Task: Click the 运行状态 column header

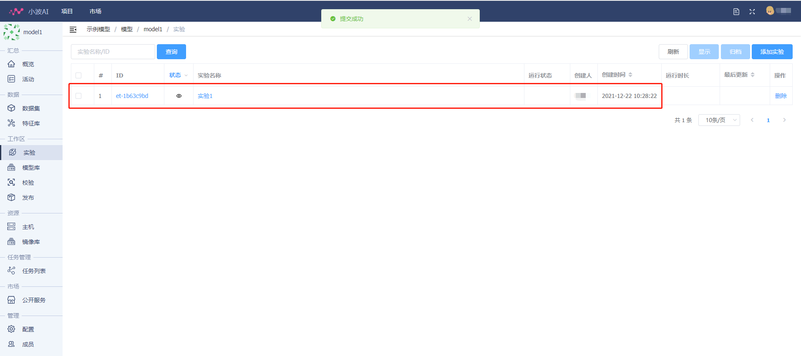Action: point(540,75)
